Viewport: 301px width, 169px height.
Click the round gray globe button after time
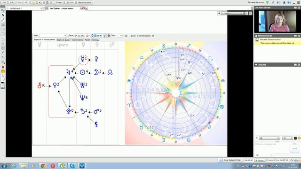point(109,36)
